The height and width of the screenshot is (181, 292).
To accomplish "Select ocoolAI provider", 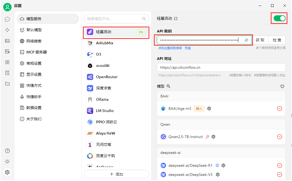I will pyautogui.click(x=116, y=66).
